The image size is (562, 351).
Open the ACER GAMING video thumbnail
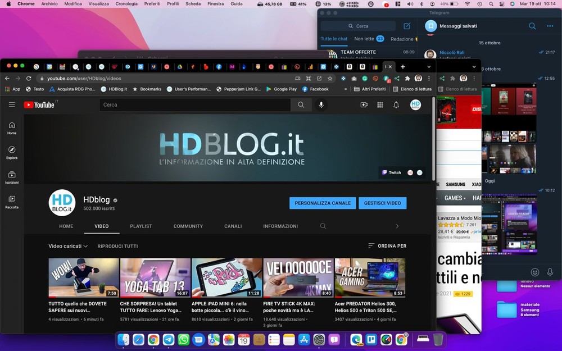click(x=370, y=277)
